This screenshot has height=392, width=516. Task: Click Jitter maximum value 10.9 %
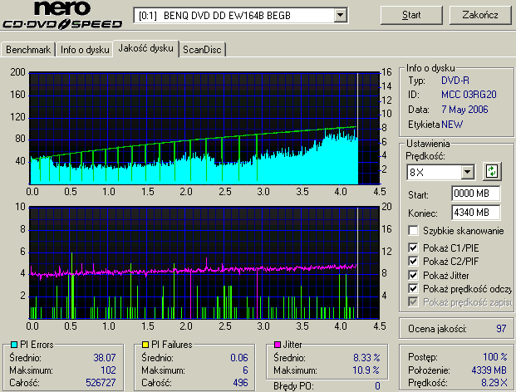(366, 370)
